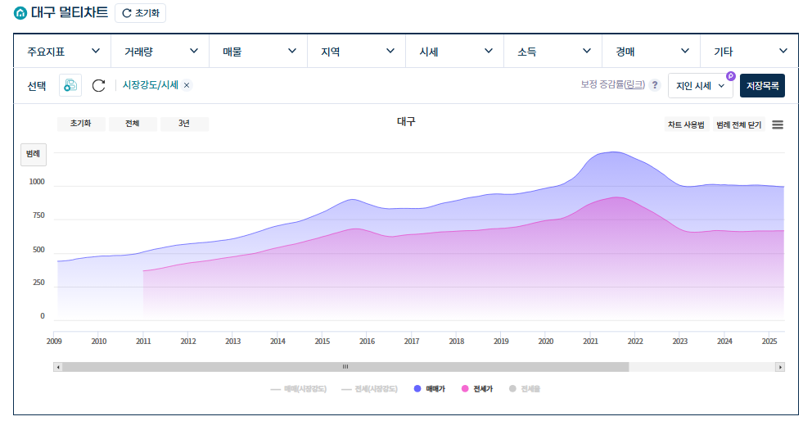
Task: Select the 전체 range button
Action: point(133,124)
